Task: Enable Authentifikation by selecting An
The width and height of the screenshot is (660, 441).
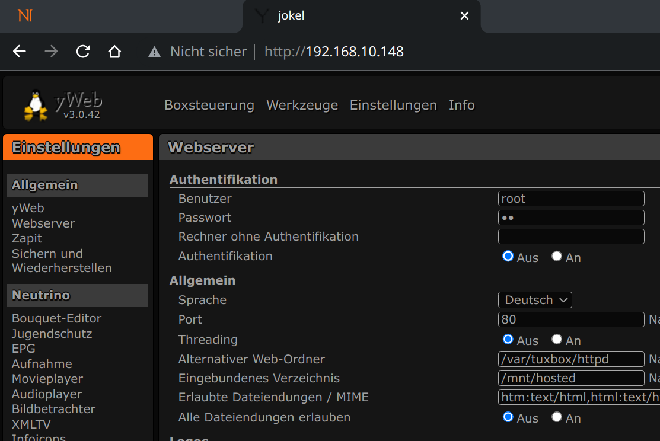Action: pos(556,257)
